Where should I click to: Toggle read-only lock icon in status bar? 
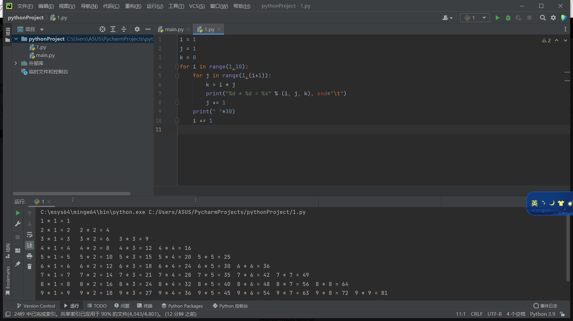pyautogui.click(x=562, y=314)
